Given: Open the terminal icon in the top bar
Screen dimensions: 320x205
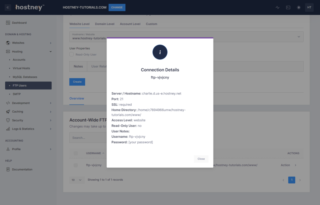Looking at the screenshot, I should pyautogui.click(x=288, y=7).
